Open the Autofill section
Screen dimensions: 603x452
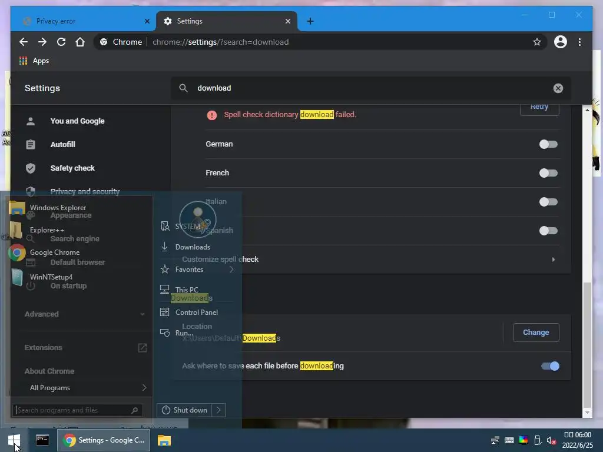point(62,145)
